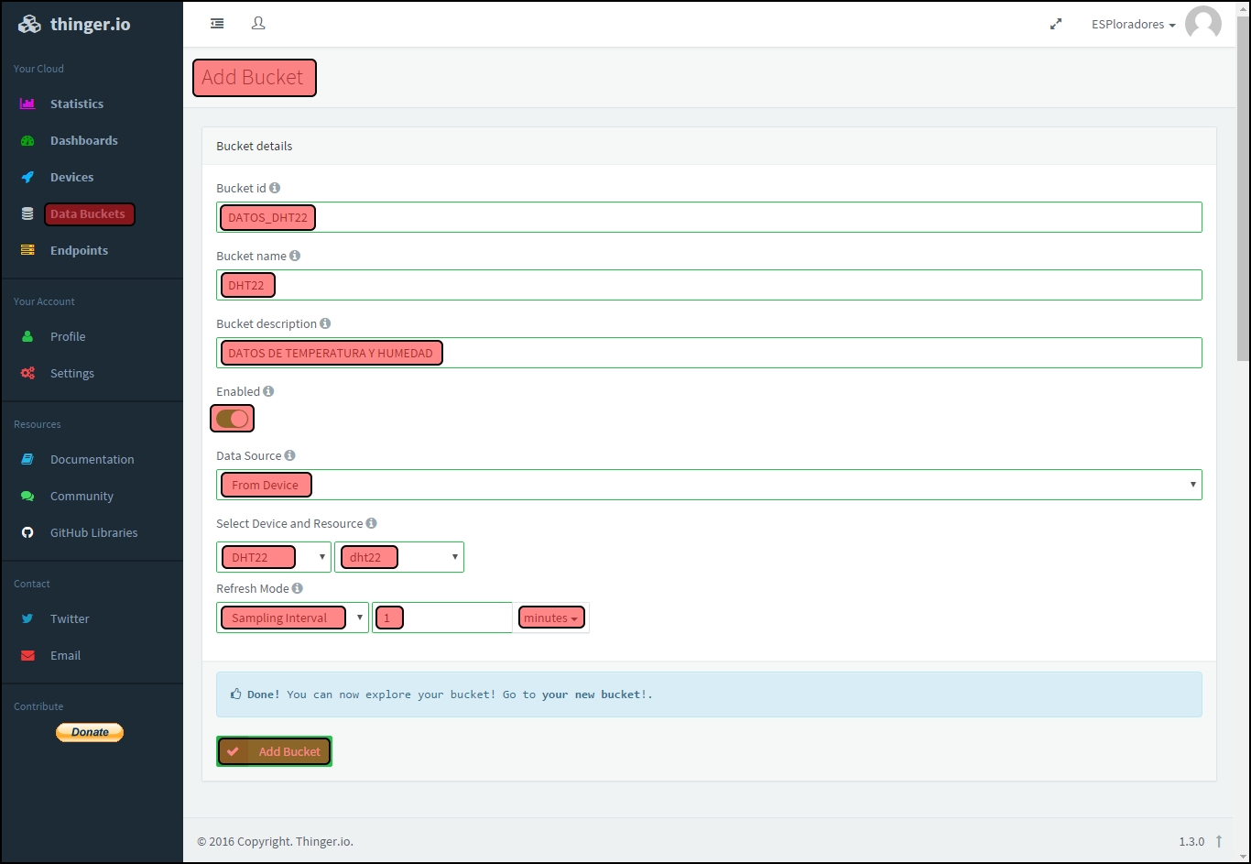Viewport: 1251px width, 864px height.
Task: Click info icon next to Refresh Mode
Action: point(297,588)
